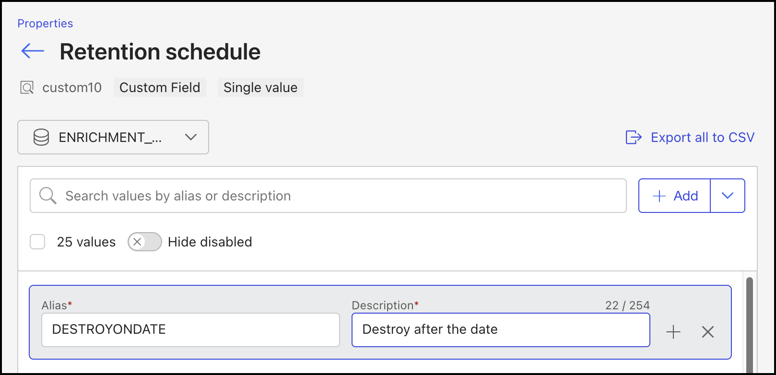Click the Export all to CSV link
Screen dimensions: 776x375
(x=690, y=138)
